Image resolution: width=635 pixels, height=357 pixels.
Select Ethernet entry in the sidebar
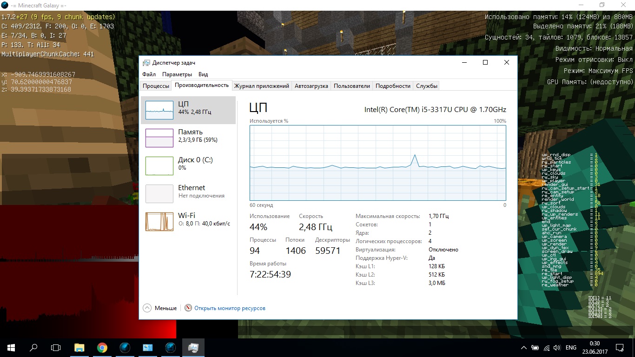point(188,194)
